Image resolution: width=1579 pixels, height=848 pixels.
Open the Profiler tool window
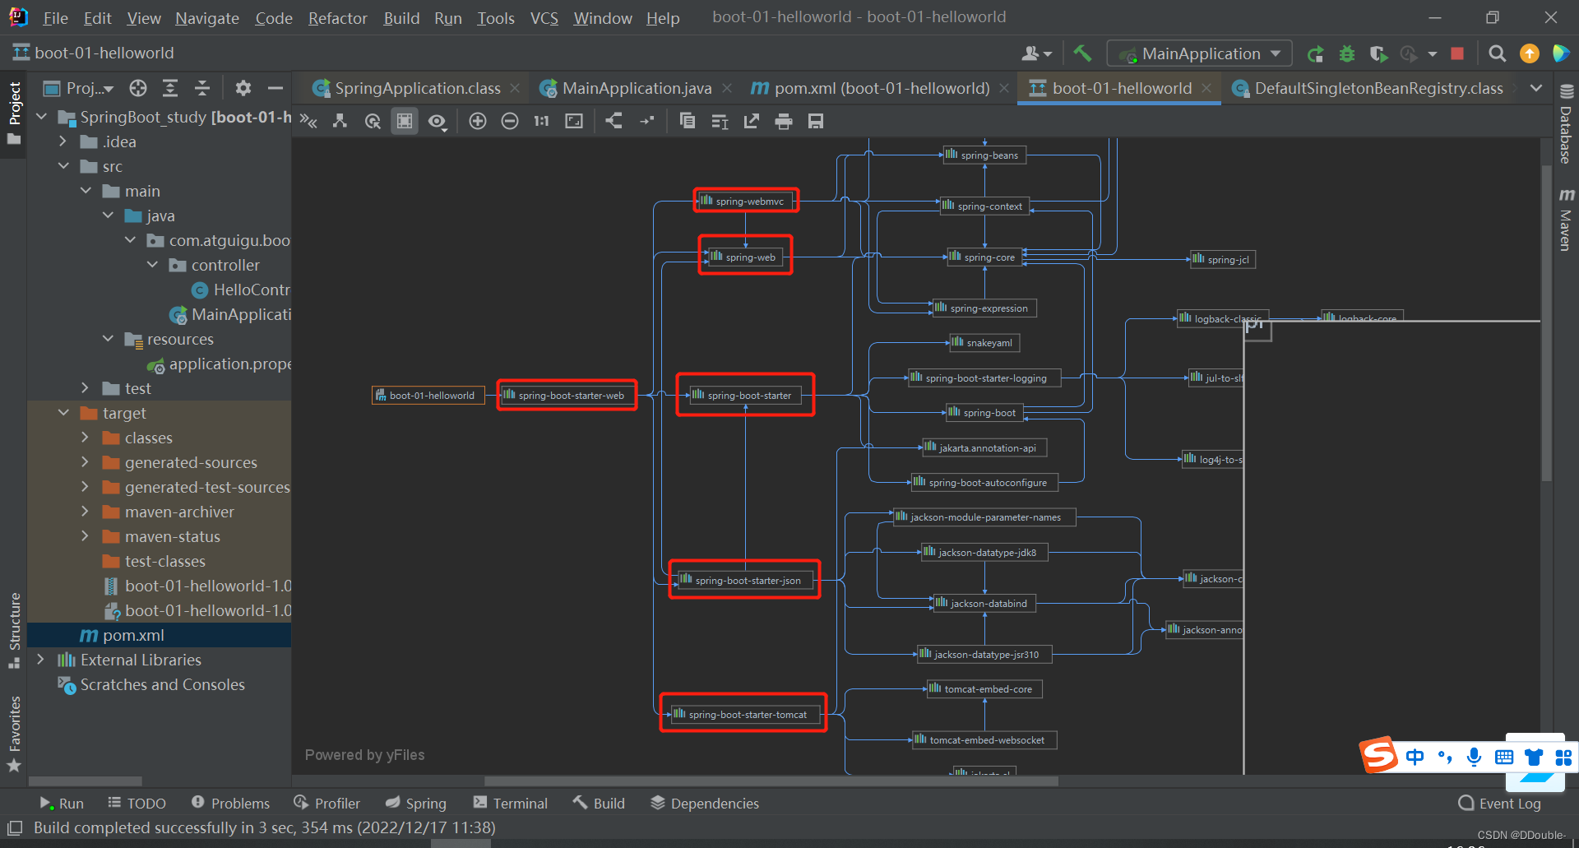pos(327,804)
